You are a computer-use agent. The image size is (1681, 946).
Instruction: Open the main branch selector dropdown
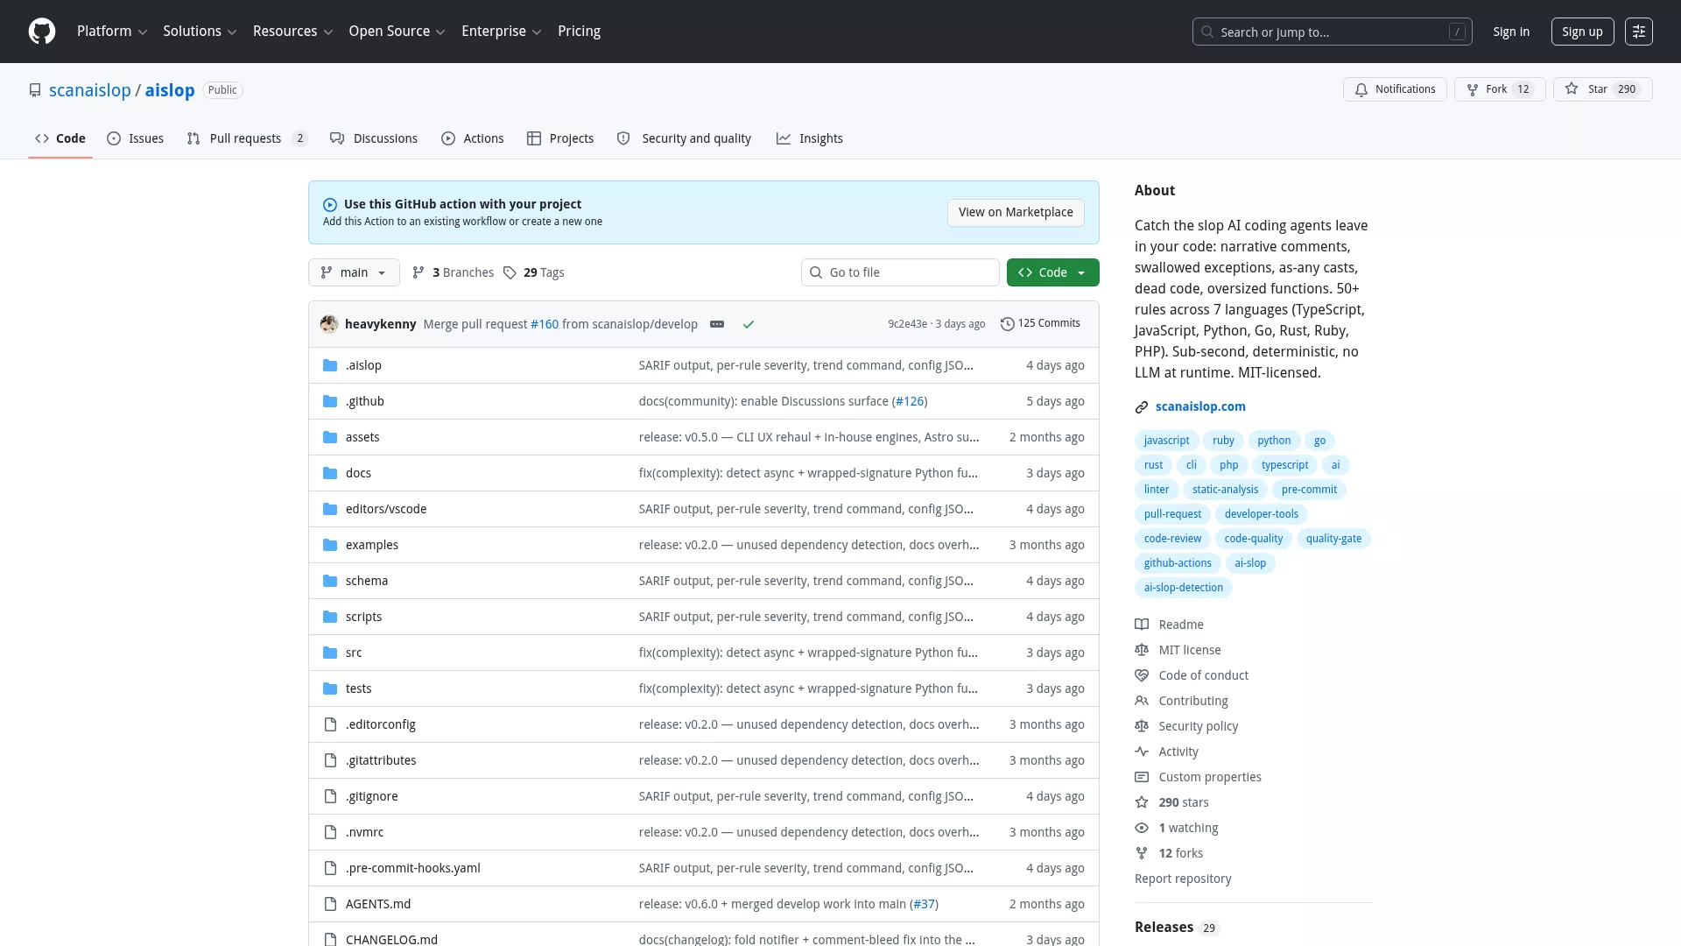click(x=354, y=272)
